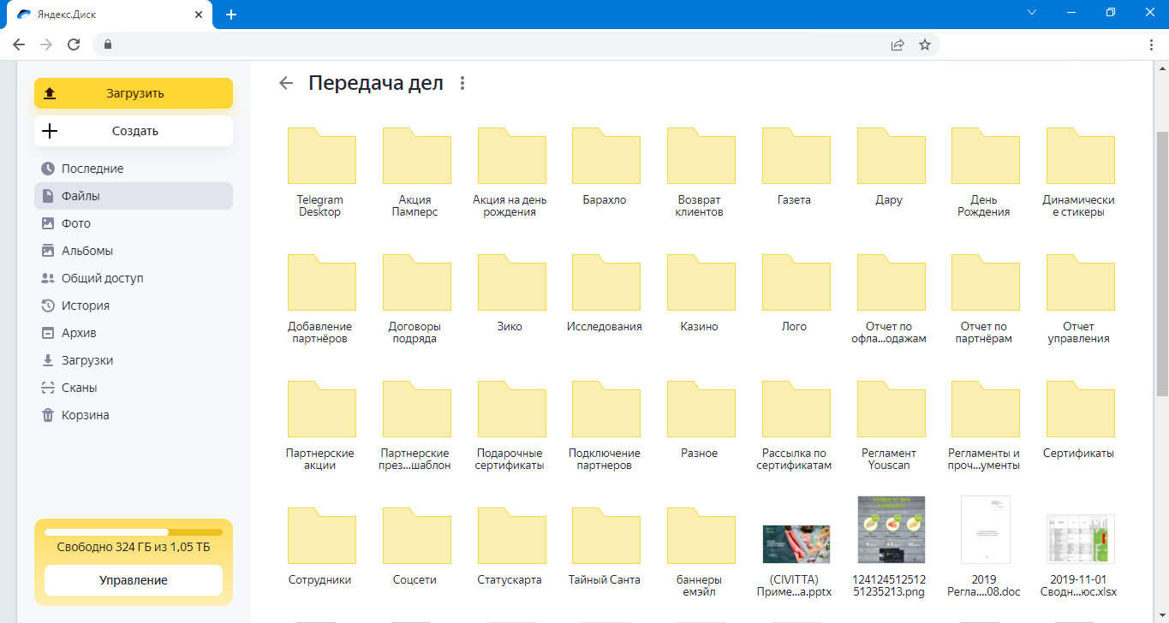Screen dimensions: 1169x623
Task: Open the browser tab search dropdown
Action: (1032, 13)
